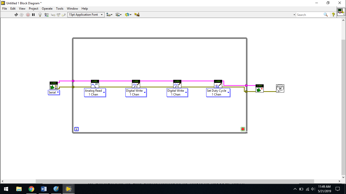Open the 15pt Application Font dropdown
Viewport: 346px width, 194px height.
pyautogui.click(x=86, y=15)
